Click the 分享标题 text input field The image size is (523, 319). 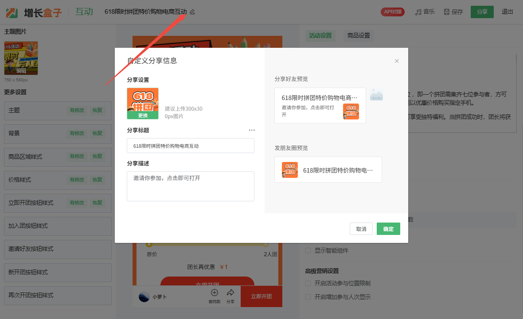point(191,146)
